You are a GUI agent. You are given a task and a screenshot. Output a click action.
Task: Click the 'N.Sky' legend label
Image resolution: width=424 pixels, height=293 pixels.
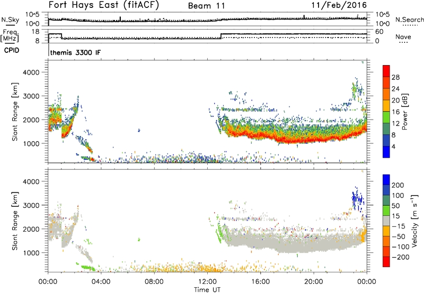click(x=10, y=20)
